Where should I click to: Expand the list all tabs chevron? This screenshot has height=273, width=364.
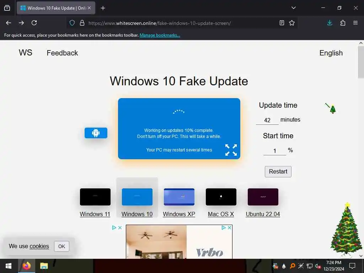pyautogui.click(x=293, y=8)
